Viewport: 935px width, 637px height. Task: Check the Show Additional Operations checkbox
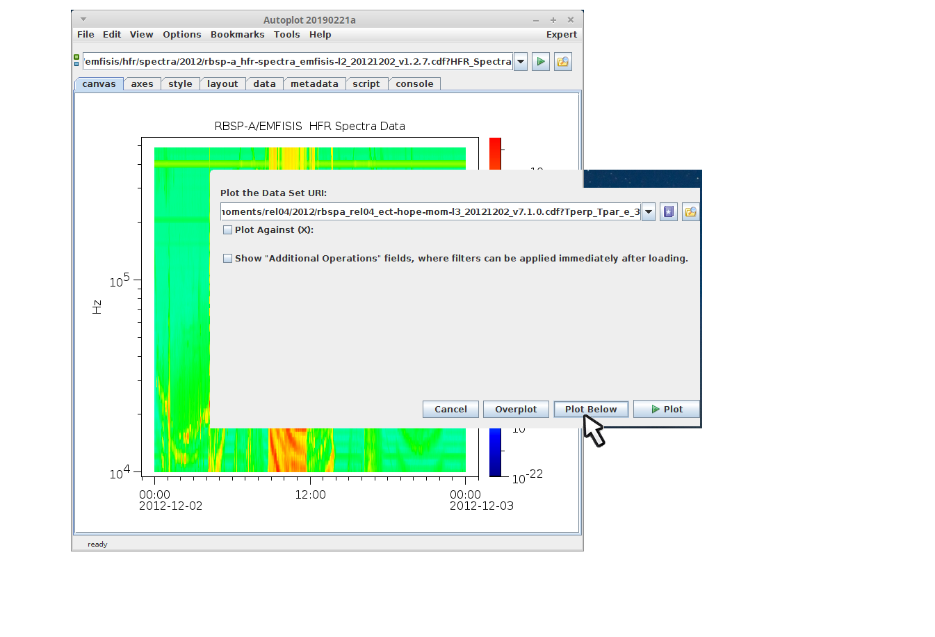click(x=227, y=259)
